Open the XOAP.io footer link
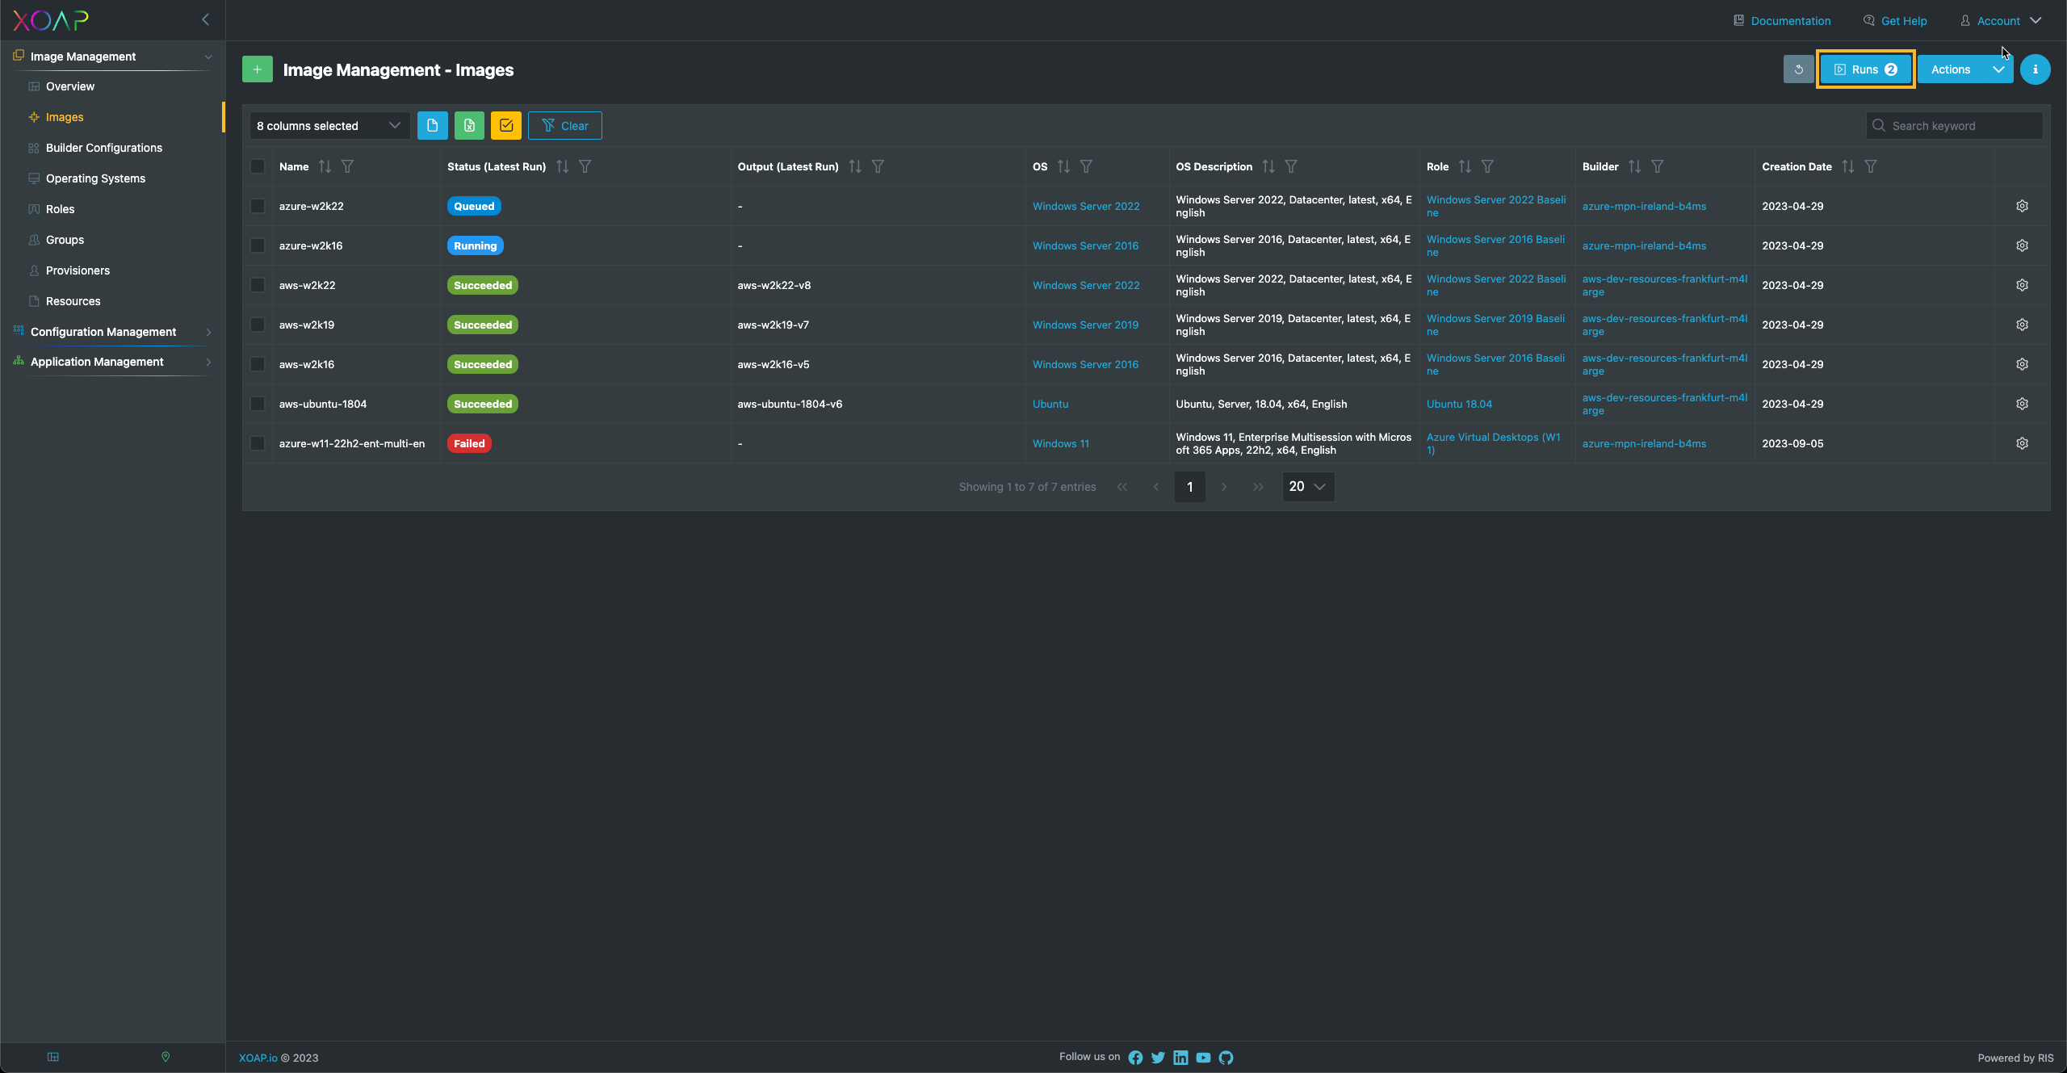The image size is (2067, 1073). click(258, 1058)
